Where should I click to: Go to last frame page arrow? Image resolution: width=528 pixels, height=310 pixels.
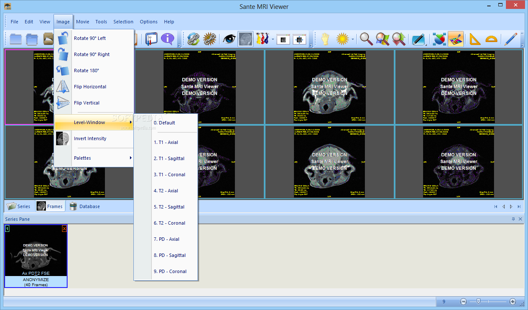[519, 207]
